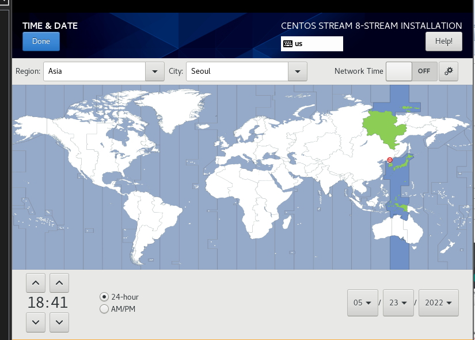Click the Network Time label

click(x=359, y=71)
